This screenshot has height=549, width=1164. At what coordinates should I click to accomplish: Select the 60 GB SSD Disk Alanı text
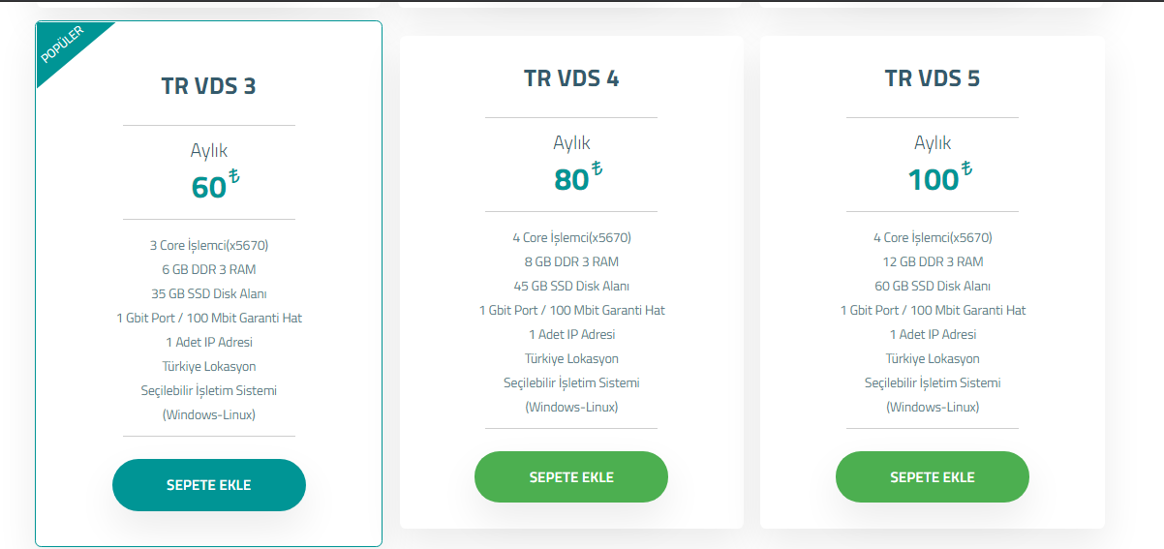pos(932,286)
